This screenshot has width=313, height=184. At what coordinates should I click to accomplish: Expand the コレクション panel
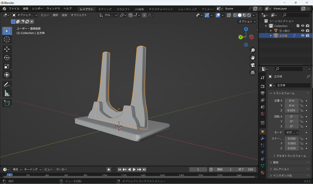point(290,169)
